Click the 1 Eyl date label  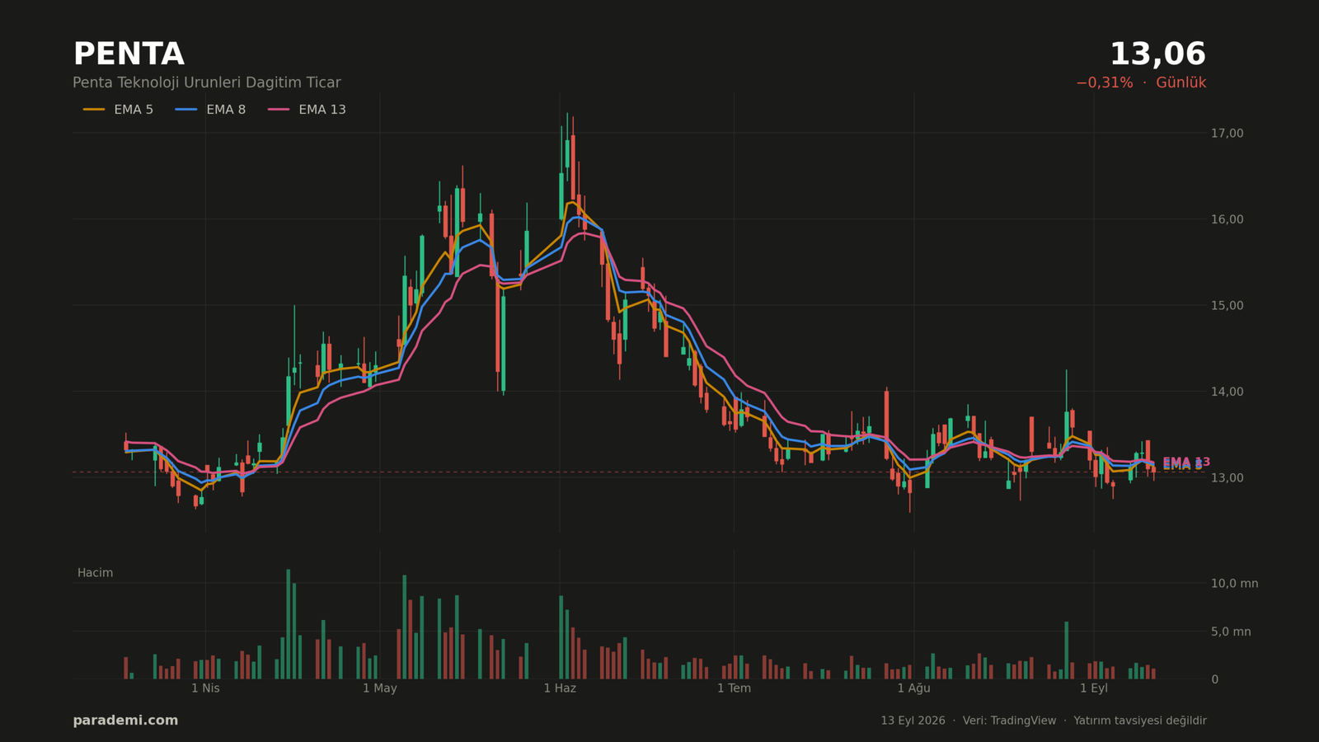click(x=1094, y=688)
